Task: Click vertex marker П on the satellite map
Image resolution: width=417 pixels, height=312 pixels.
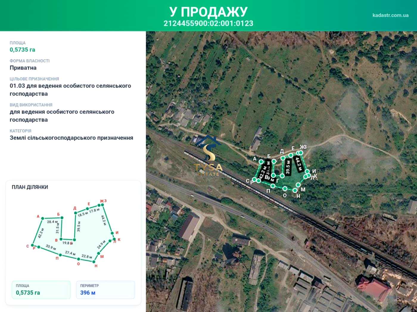Action: pos(273,186)
